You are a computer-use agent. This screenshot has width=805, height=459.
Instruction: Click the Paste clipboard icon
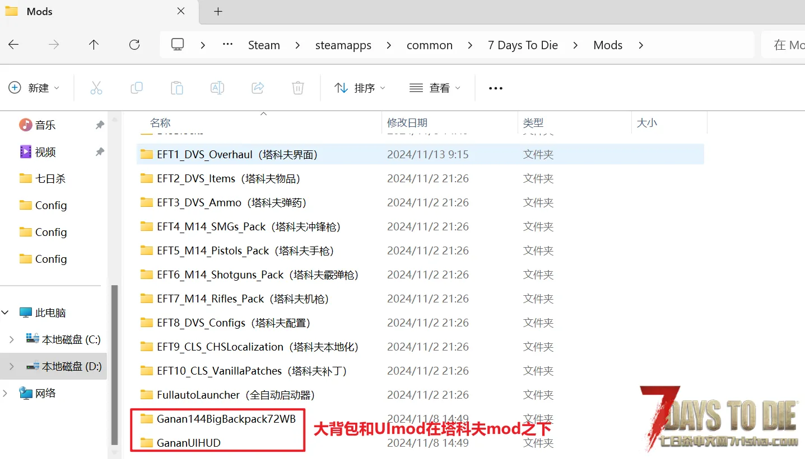click(x=176, y=88)
